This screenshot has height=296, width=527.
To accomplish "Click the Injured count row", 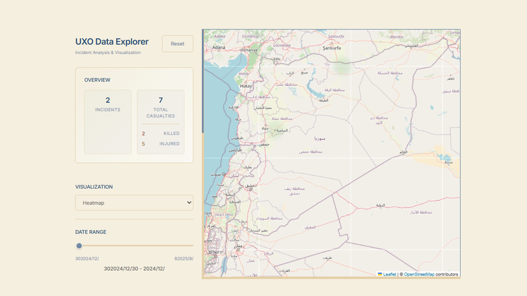I will click(x=161, y=144).
